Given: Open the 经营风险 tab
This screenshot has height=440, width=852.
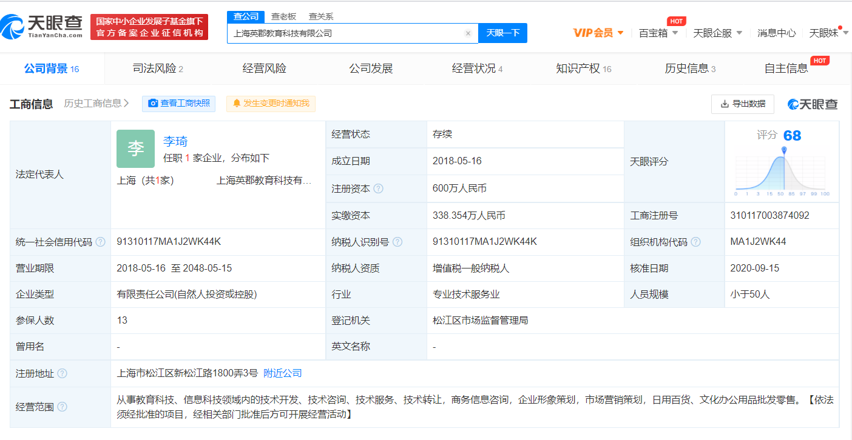Looking at the screenshot, I should 265,68.
